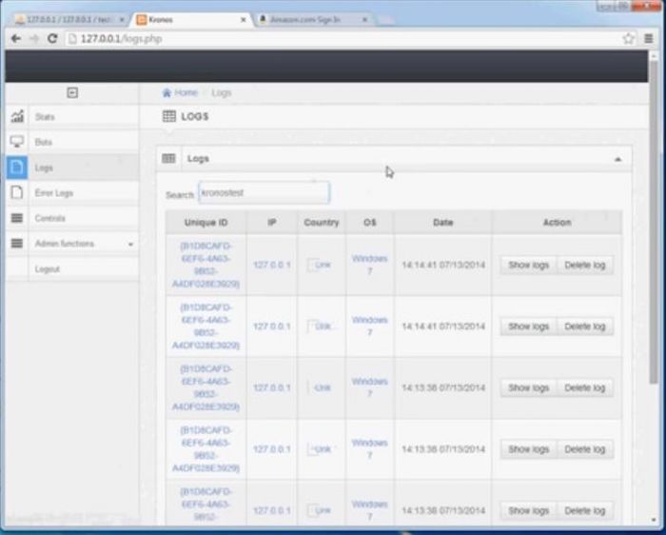Image resolution: width=666 pixels, height=535 pixels.
Task: Open the Chrome hamburger menu
Action: [648, 39]
